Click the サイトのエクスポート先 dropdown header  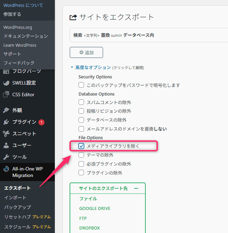click(x=108, y=188)
